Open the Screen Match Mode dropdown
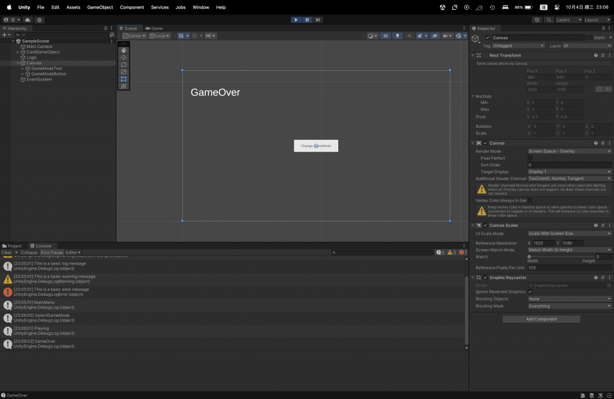Image resolution: width=614 pixels, height=399 pixels. 570,250
